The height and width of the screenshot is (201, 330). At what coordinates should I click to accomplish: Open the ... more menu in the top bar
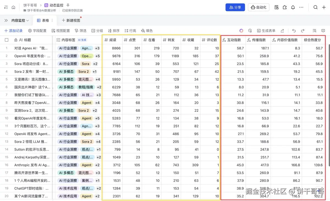(301, 7)
